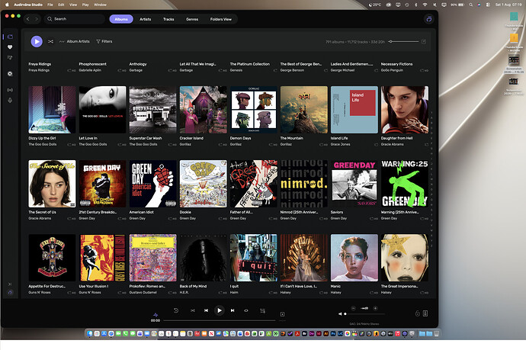The image size is (526, 350).
Task: Adjust the album thumbnail size slider
Action: pyautogui.click(x=403, y=42)
